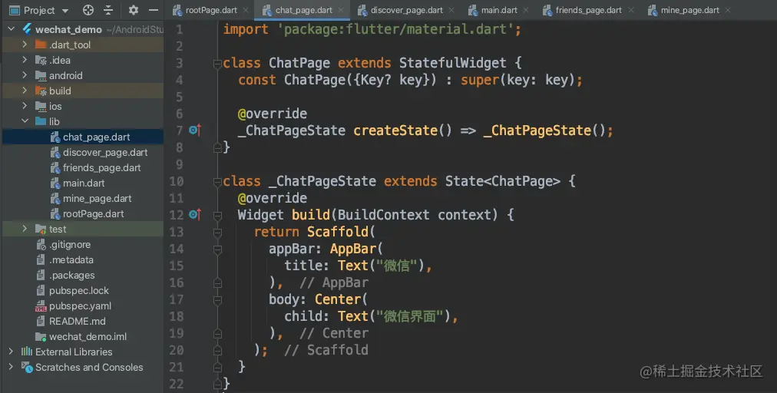Screen dimensions: 777x393
Task: Fold the _ChatPageState class at line 10
Action: [x=217, y=182]
